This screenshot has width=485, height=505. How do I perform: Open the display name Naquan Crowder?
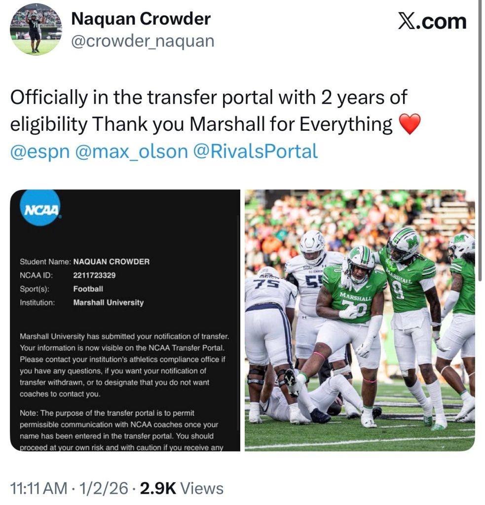click(141, 19)
